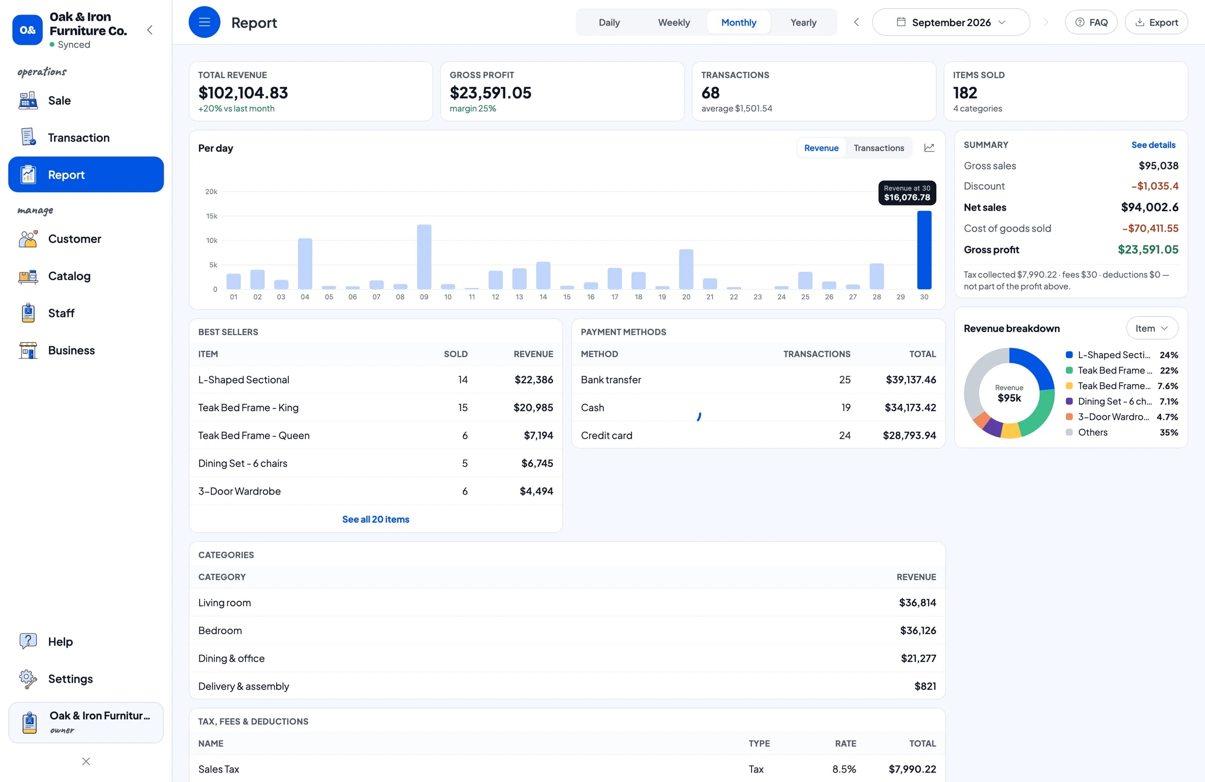Click the Total Revenue card
1205x782 pixels.
pyautogui.click(x=311, y=92)
